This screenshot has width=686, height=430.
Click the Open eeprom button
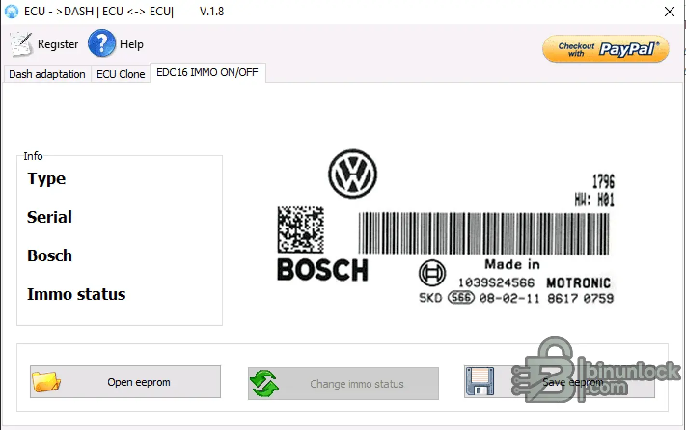[125, 382]
